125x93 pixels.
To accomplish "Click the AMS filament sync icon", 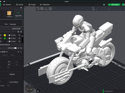I will [x=18, y=32].
